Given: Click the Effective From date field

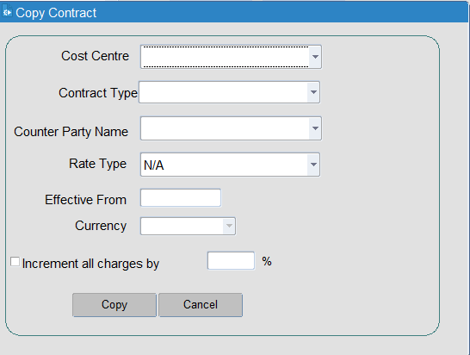Looking at the screenshot, I should click(x=181, y=198).
